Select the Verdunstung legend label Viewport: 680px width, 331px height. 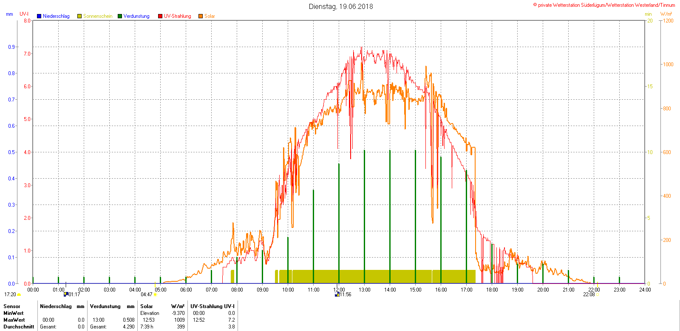pos(136,16)
